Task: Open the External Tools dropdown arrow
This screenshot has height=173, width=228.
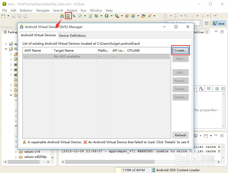Action: tap(122, 16)
